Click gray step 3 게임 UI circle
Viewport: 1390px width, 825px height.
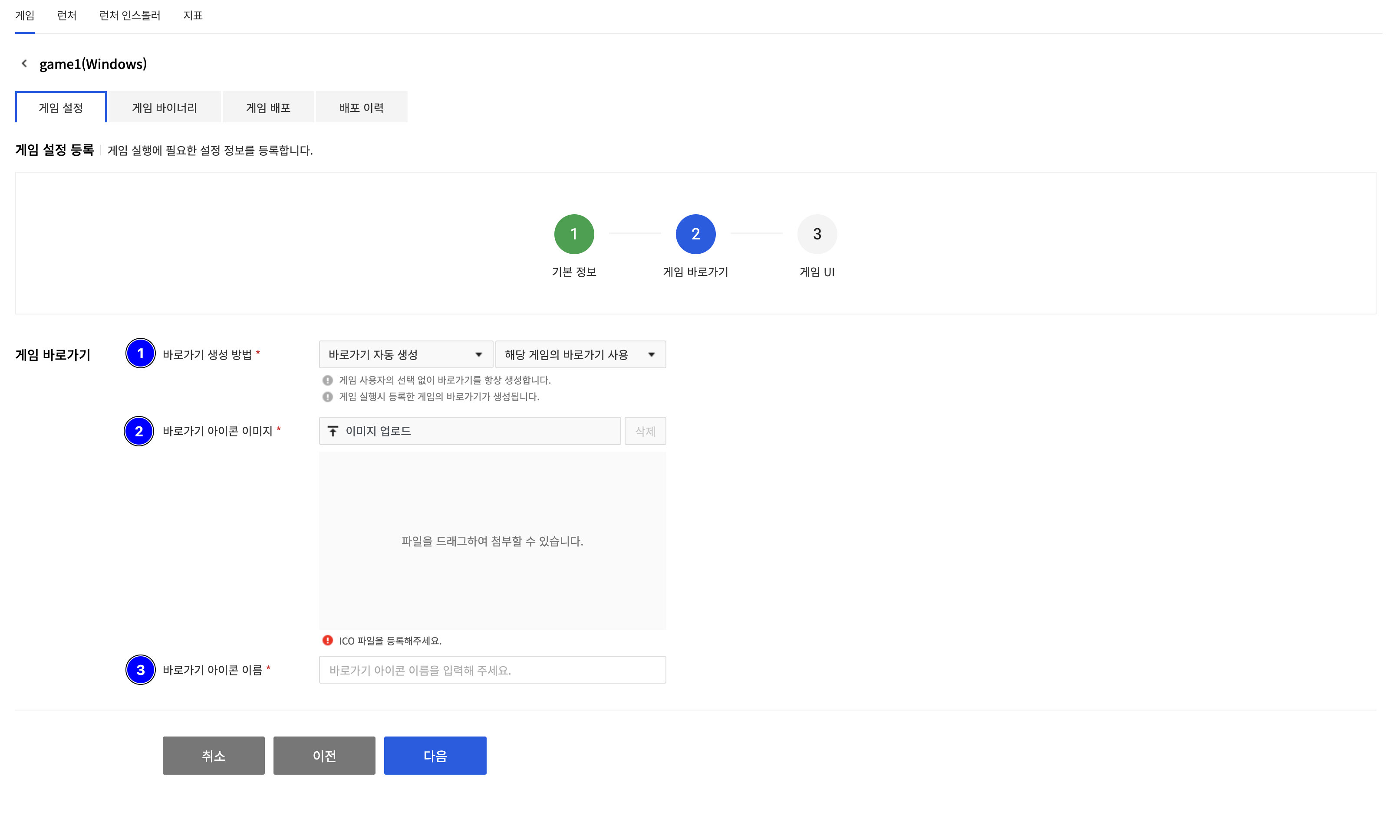coord(817,234)
